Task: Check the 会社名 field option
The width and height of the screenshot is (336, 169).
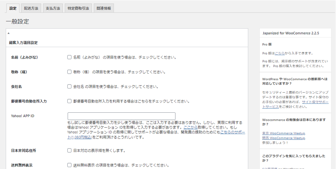Action: coord(69,87)
